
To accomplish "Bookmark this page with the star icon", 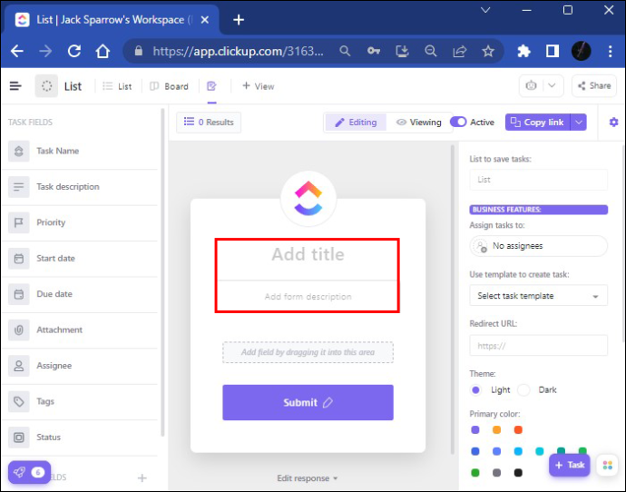I will 488,51.
